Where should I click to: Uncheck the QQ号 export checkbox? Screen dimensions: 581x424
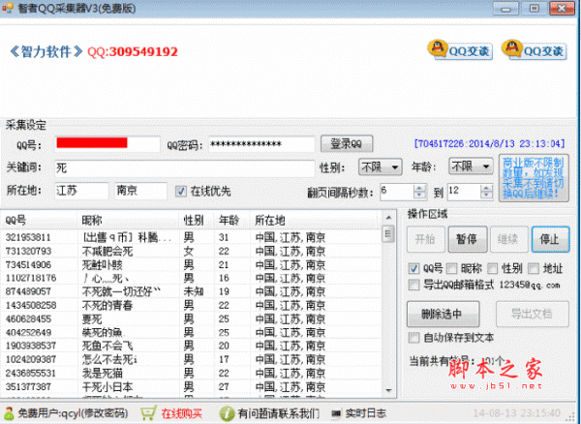413,268
